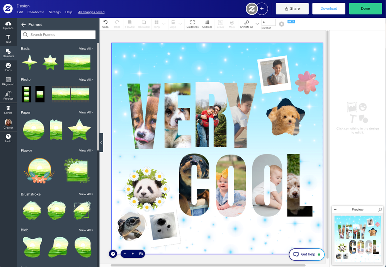The height and width of the screenshot is (267, 386).
Task: Open Help in left sidebar
Action: point(8,138)
